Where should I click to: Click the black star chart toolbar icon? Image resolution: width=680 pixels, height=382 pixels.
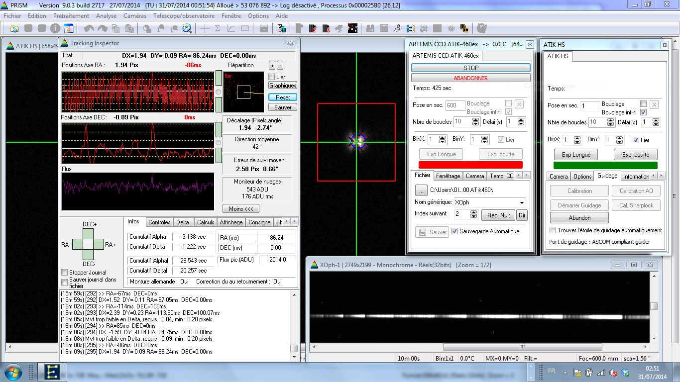tap(352, 28)
